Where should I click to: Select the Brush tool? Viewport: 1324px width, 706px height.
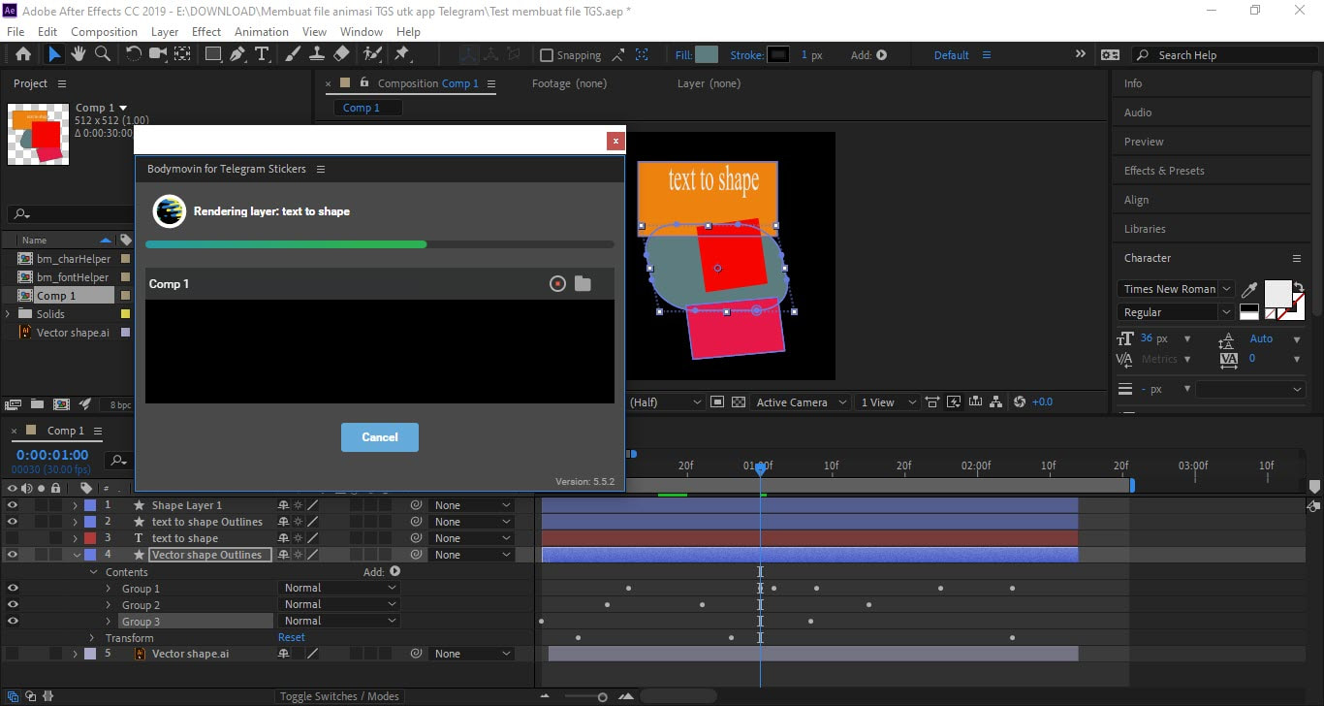pyautogui.click(x=293, y=54)
